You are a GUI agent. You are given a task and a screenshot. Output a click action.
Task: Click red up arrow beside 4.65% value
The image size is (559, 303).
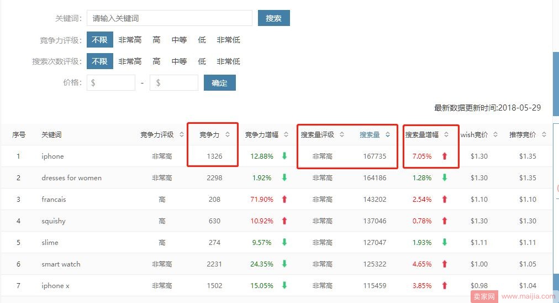coord(445,264)
